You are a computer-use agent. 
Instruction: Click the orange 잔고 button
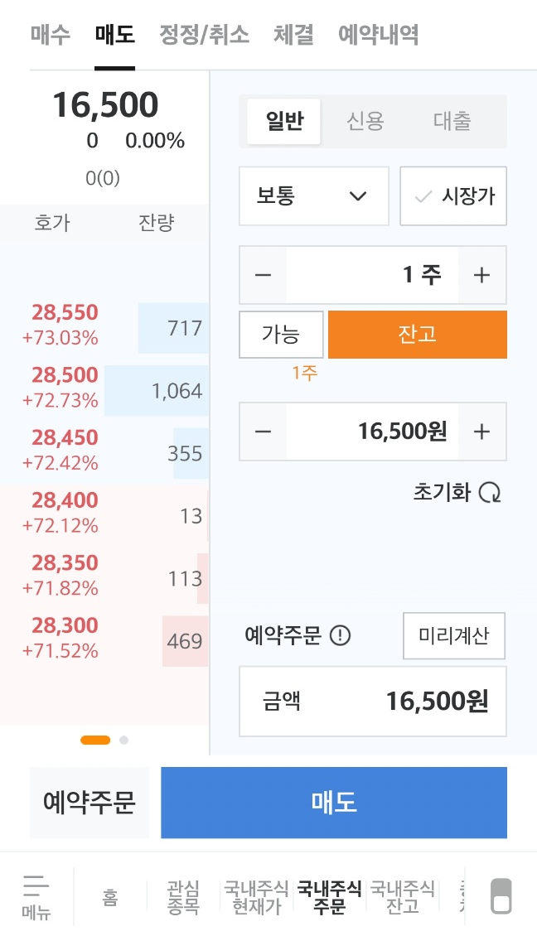coord(418,335)
